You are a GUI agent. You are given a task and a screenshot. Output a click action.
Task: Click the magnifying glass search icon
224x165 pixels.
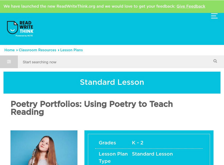(x=215, y=61)
